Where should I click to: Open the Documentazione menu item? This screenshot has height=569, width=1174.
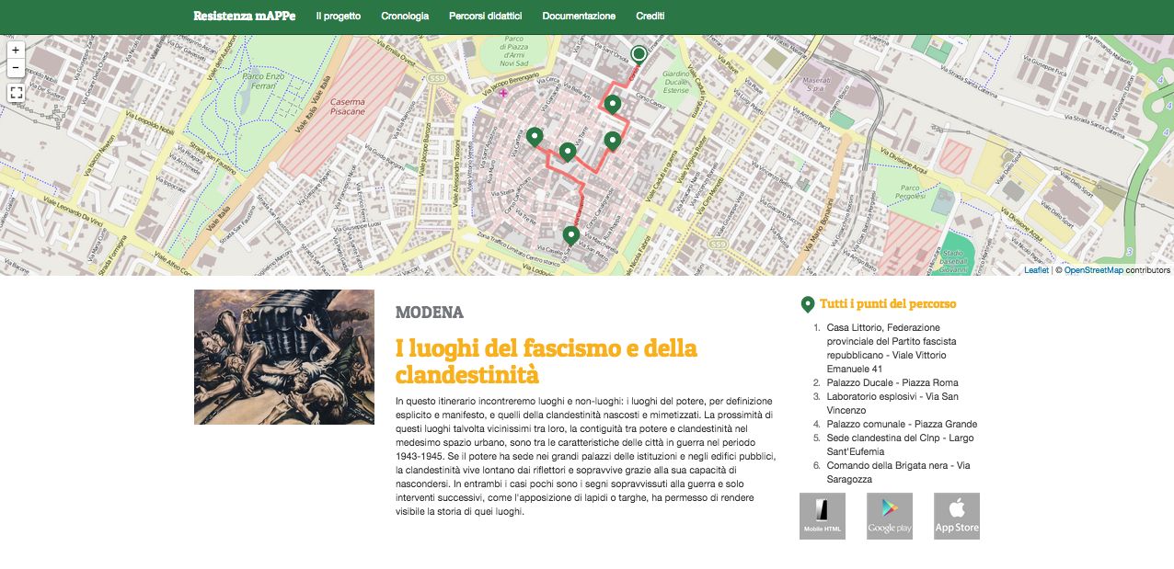click(x=579, y=16)
